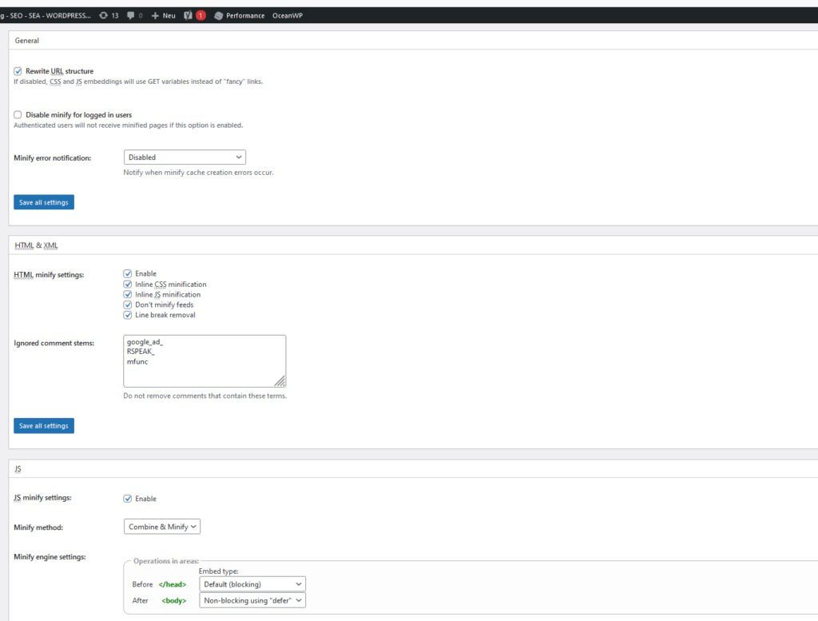Toggle Inline JS minification checkbox
The image size is (818, 621).
(128, 295)
